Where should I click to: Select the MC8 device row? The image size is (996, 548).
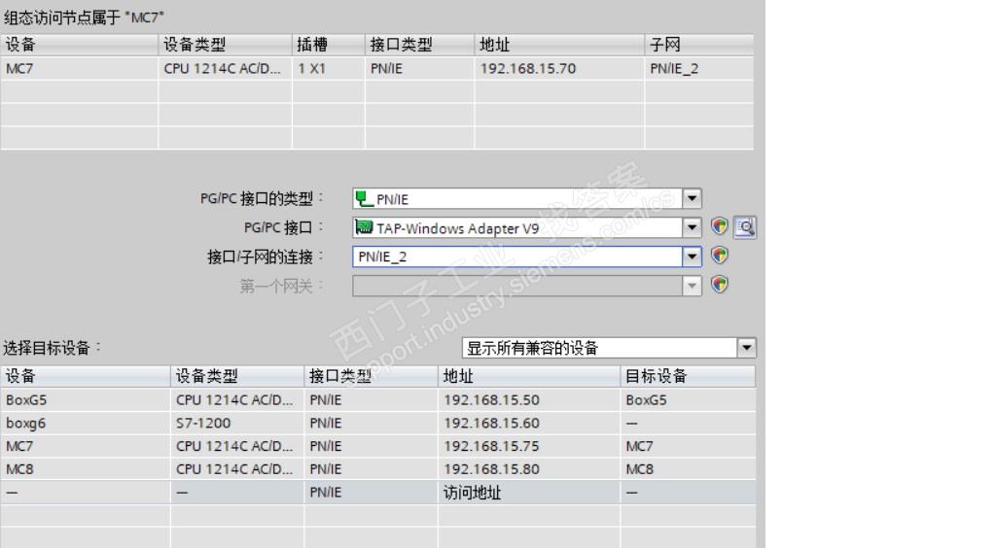378,469
